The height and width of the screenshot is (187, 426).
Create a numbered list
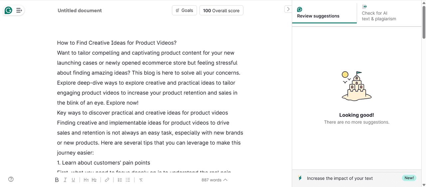click(120, 180)
